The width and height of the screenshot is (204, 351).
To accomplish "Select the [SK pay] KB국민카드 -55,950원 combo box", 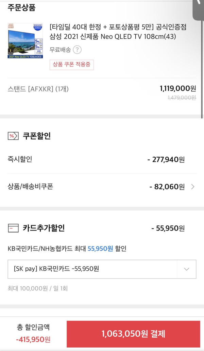I will coord(102,269).
